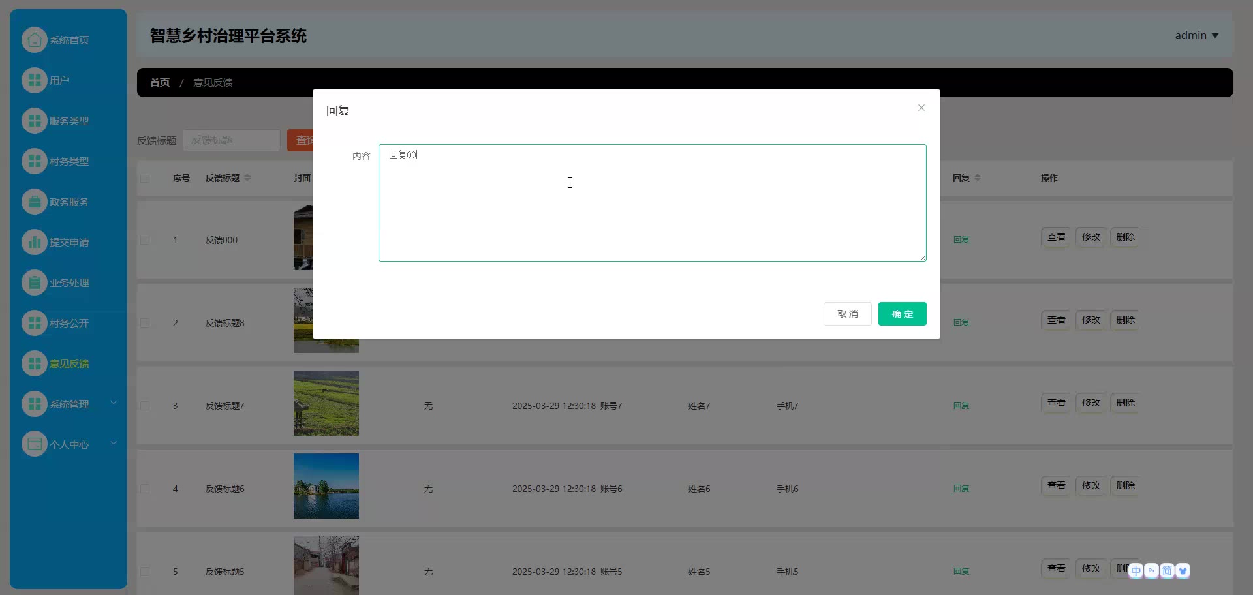Click the 取消 button
Screen dimensions: 1253x595
point(847,314)
